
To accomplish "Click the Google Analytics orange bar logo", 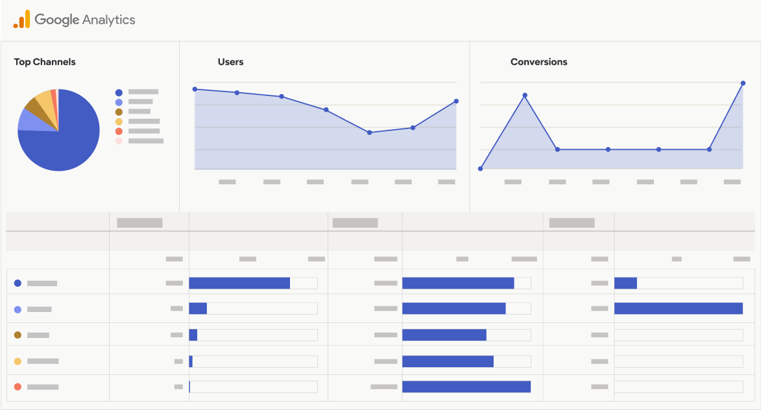I will pyautogui.click(x=21, y=19).
